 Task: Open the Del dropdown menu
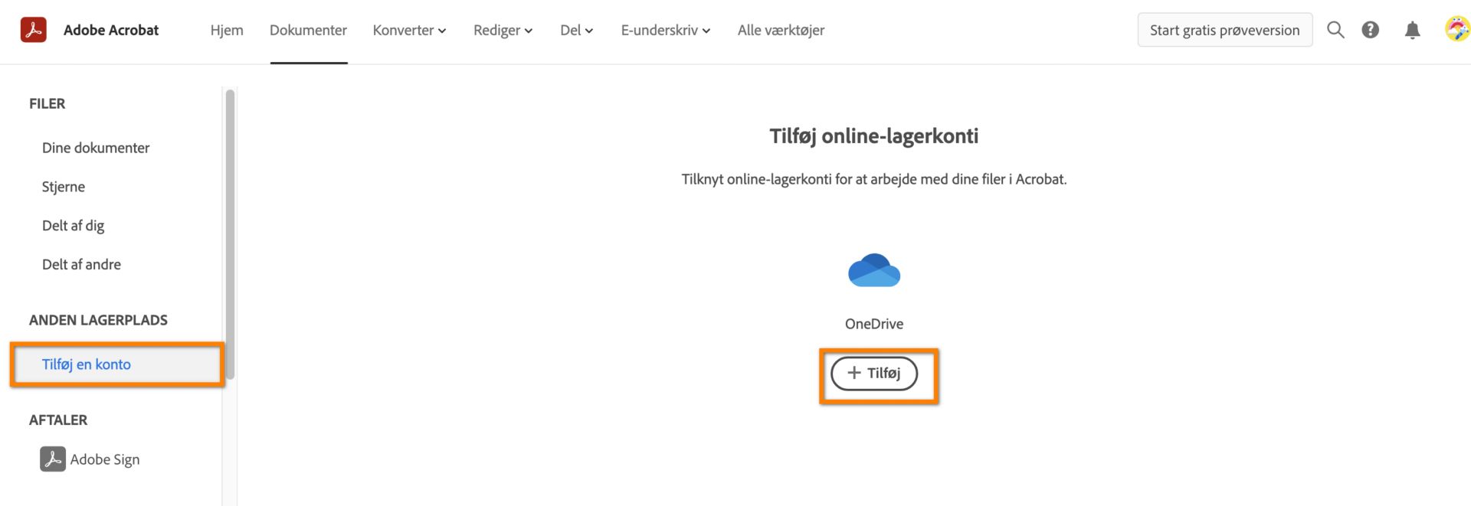point(576,30)
